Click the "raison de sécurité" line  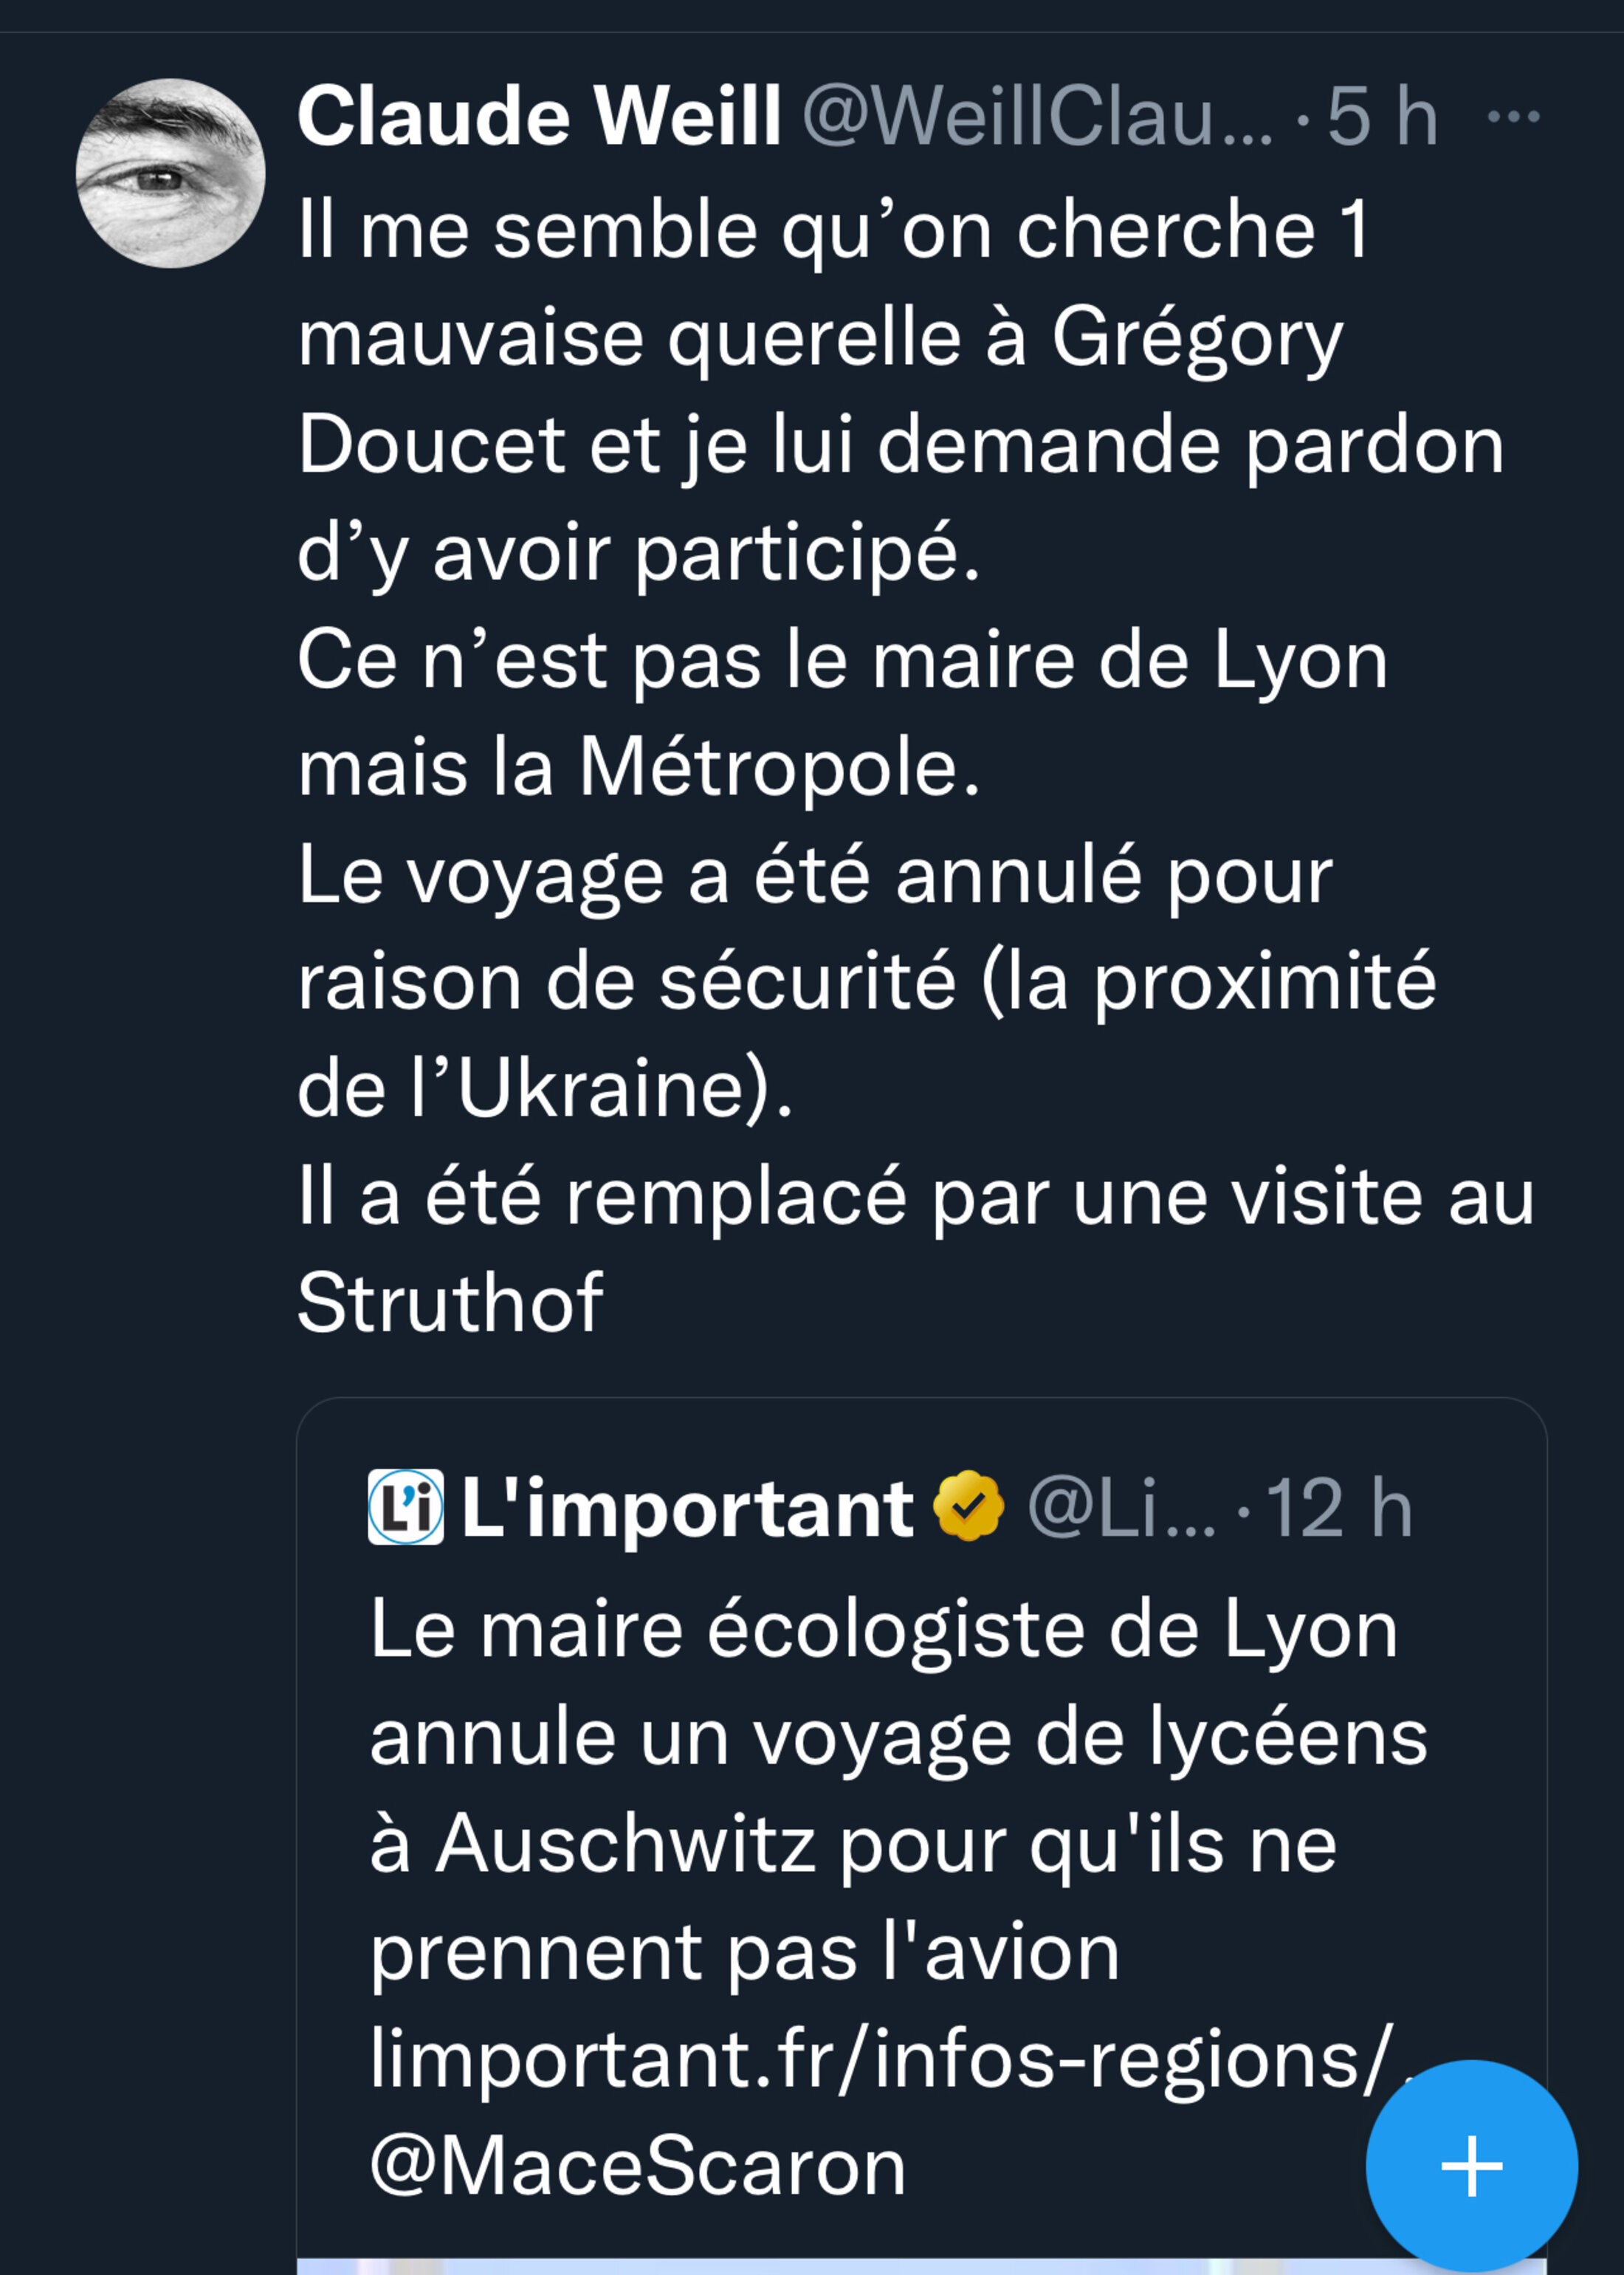(866, 982)
